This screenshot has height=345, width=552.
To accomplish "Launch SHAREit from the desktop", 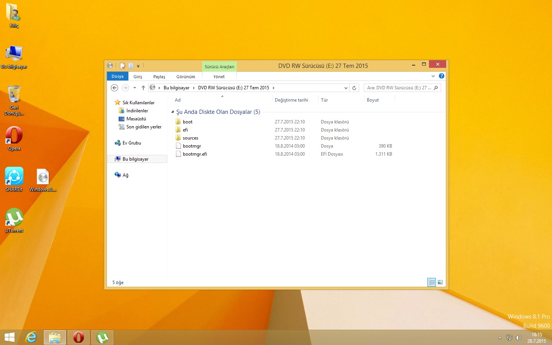I will point(14,179).
